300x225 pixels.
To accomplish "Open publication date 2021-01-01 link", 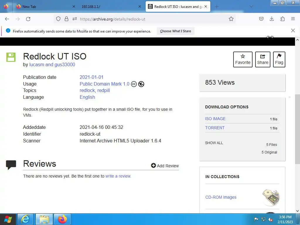I will pos(91,77).
